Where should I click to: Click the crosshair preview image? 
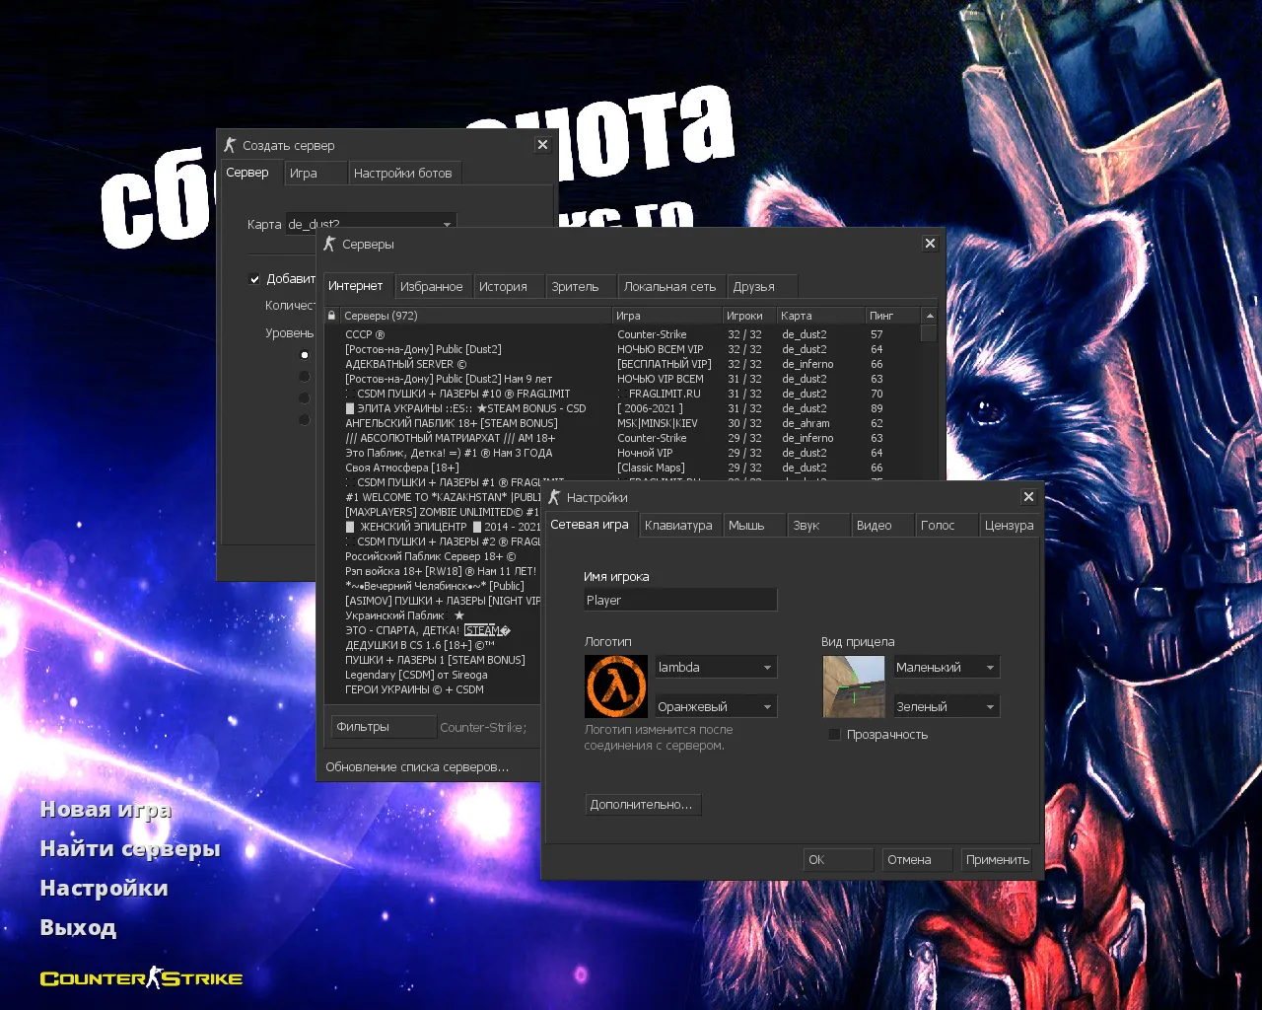click(x=853, y=686)
